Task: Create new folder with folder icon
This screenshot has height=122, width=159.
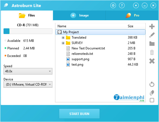Action: click(x=152, y=44)
